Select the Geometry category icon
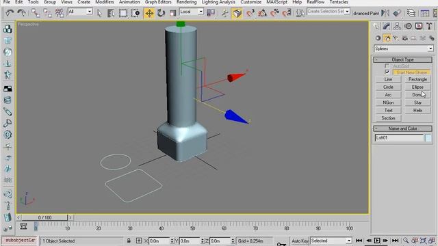This screenshot has width=438, height=246. 378,38
